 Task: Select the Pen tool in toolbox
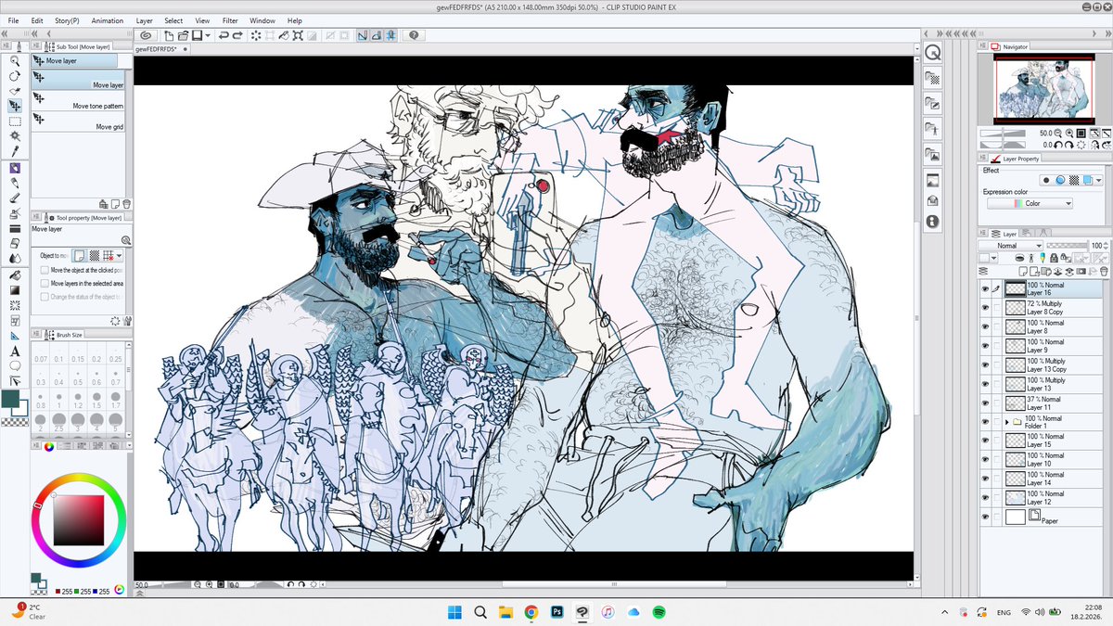pyautogui.click(x=15, y=169)
